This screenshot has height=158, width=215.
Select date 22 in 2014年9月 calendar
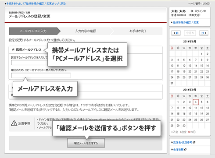[178, 119]
